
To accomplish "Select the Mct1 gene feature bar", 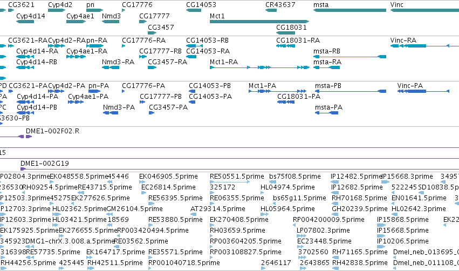I will coord(259,22).
